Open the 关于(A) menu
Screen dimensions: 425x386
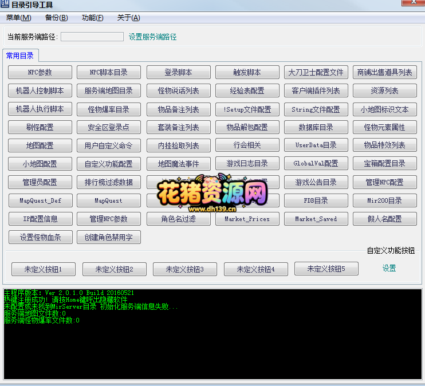(128, 18)
